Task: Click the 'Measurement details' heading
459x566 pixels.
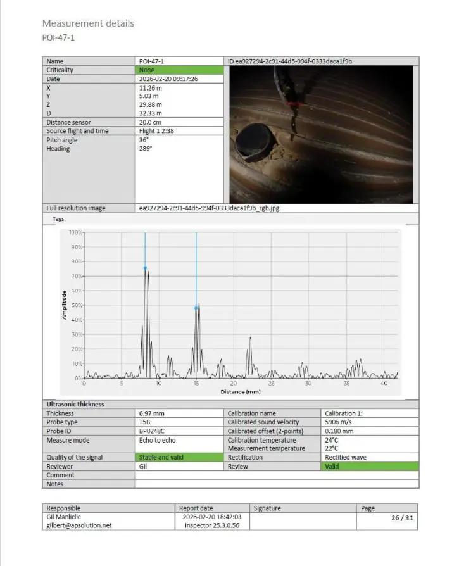Action: pos(88,23)
